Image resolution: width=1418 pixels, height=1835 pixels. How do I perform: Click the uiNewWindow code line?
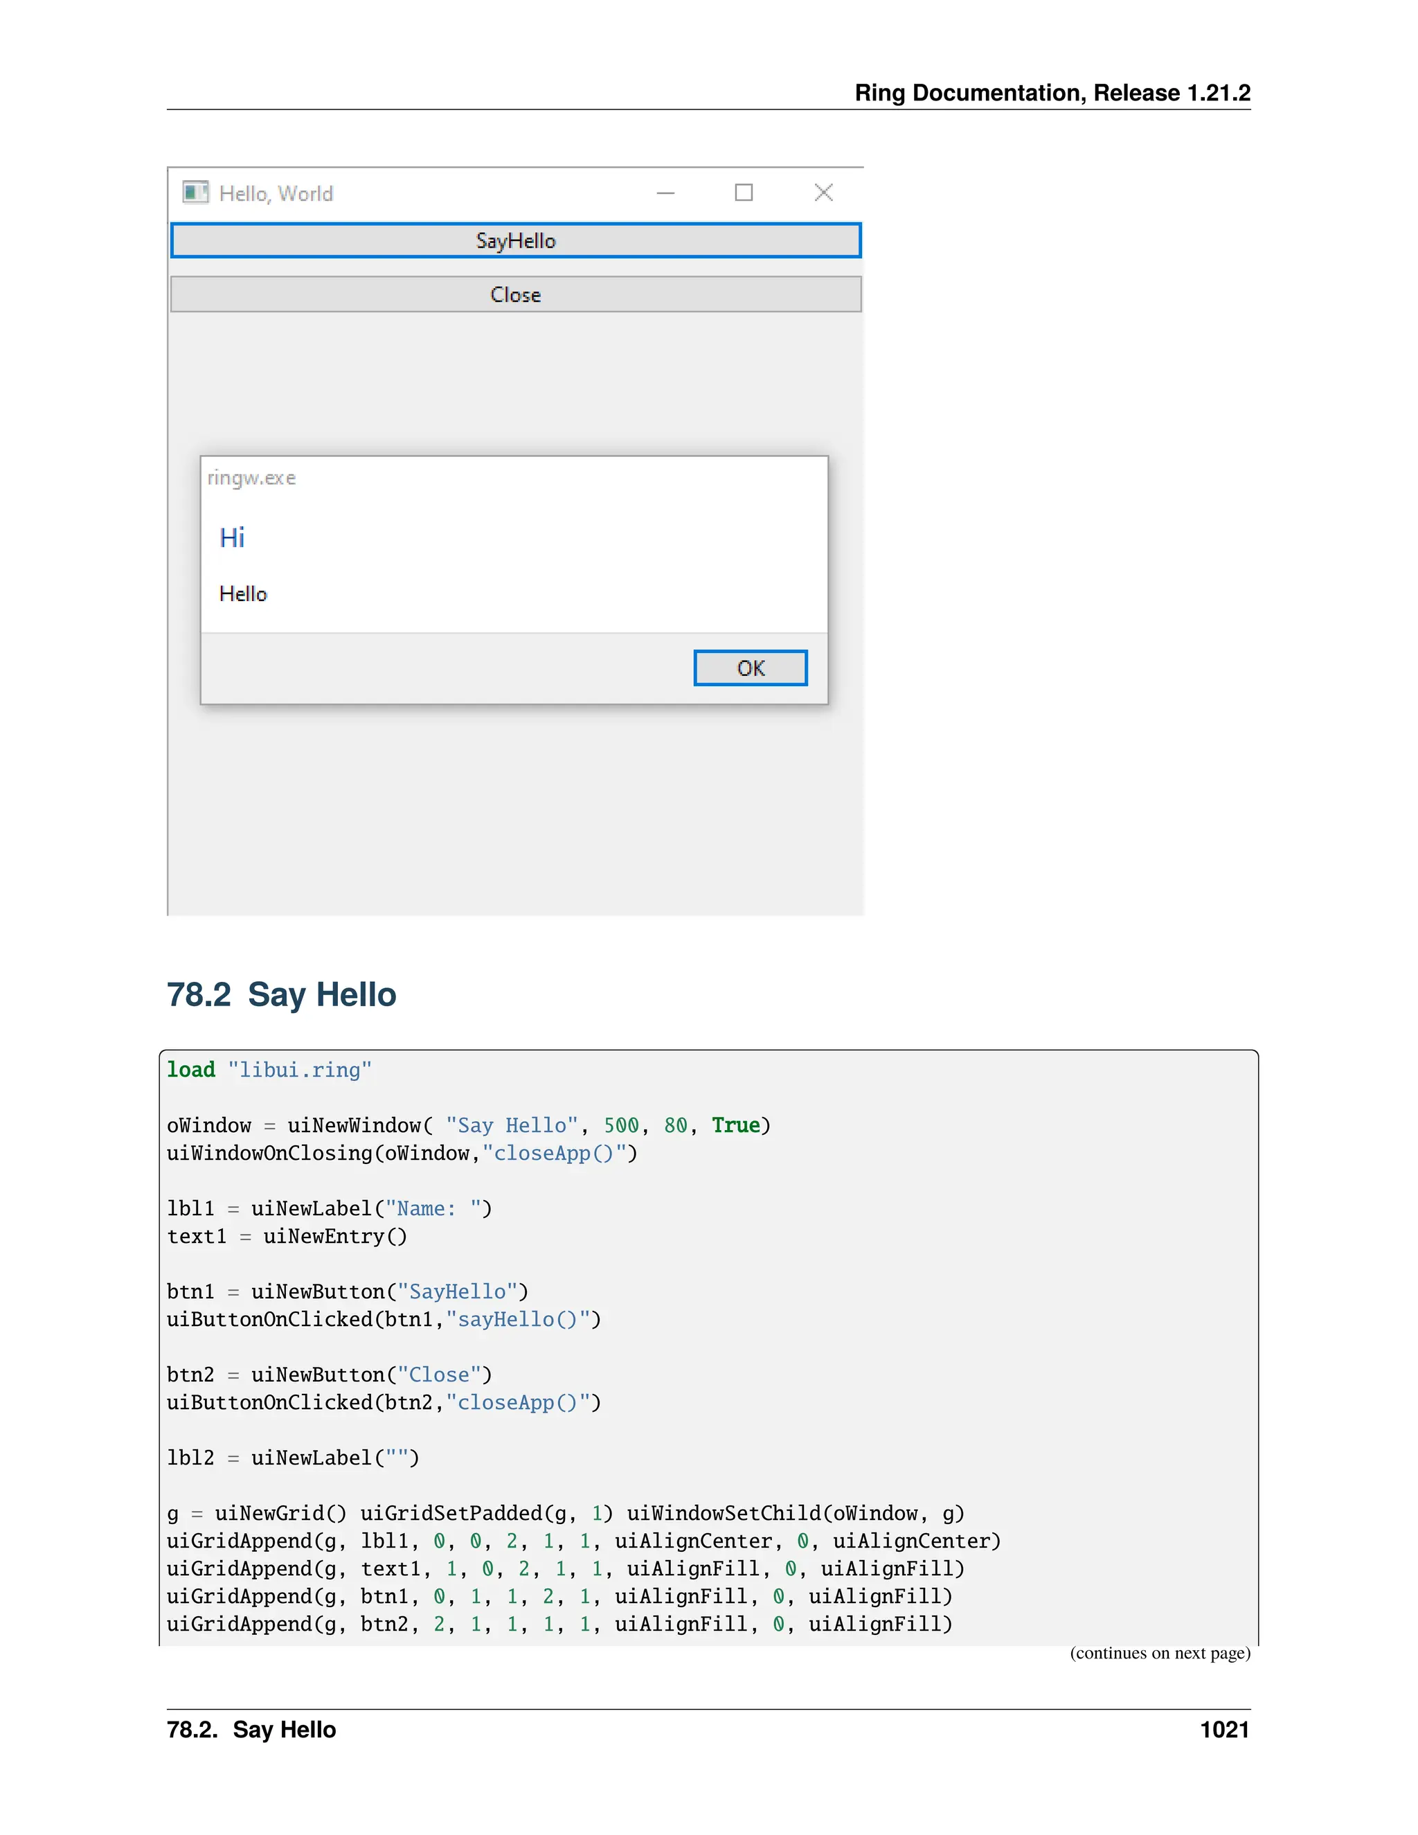(468, 1125)
